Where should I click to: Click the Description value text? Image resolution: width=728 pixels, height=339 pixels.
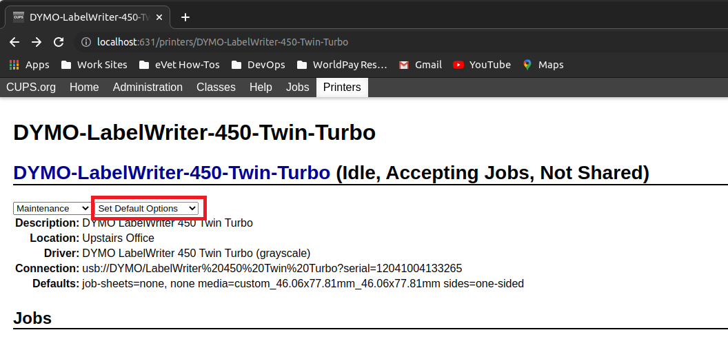click(x=168, y=223)
